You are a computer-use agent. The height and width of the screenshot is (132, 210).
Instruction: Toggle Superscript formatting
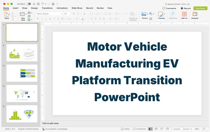(x=54, y=19)
